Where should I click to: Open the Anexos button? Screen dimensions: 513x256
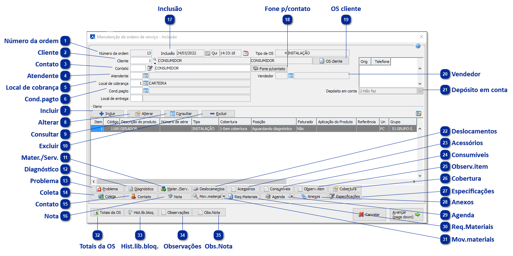[311, 197]
